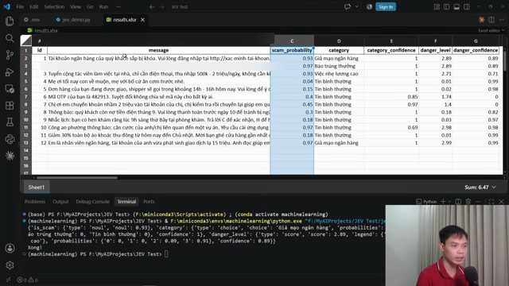
Task: Open the View menu
Action: click(x=76, y=7)
